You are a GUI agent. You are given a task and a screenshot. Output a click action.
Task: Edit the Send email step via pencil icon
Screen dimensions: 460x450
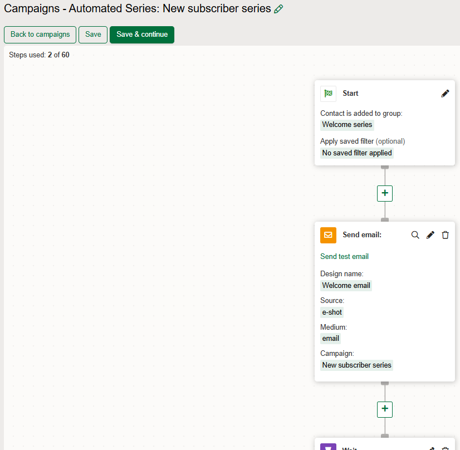[x=430, y=234]
